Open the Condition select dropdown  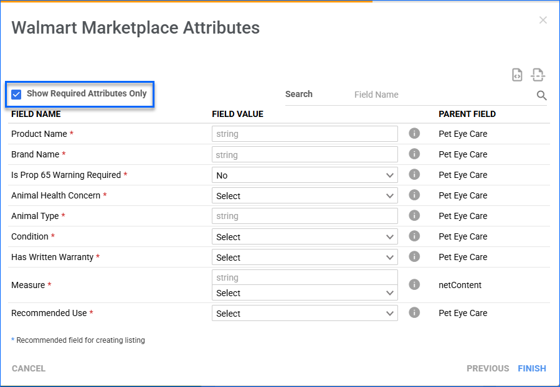[305, 237]
